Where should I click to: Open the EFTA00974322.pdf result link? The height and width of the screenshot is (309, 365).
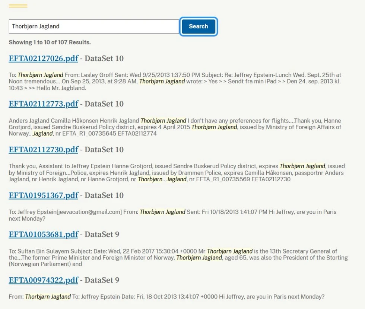tap(43, 280)
